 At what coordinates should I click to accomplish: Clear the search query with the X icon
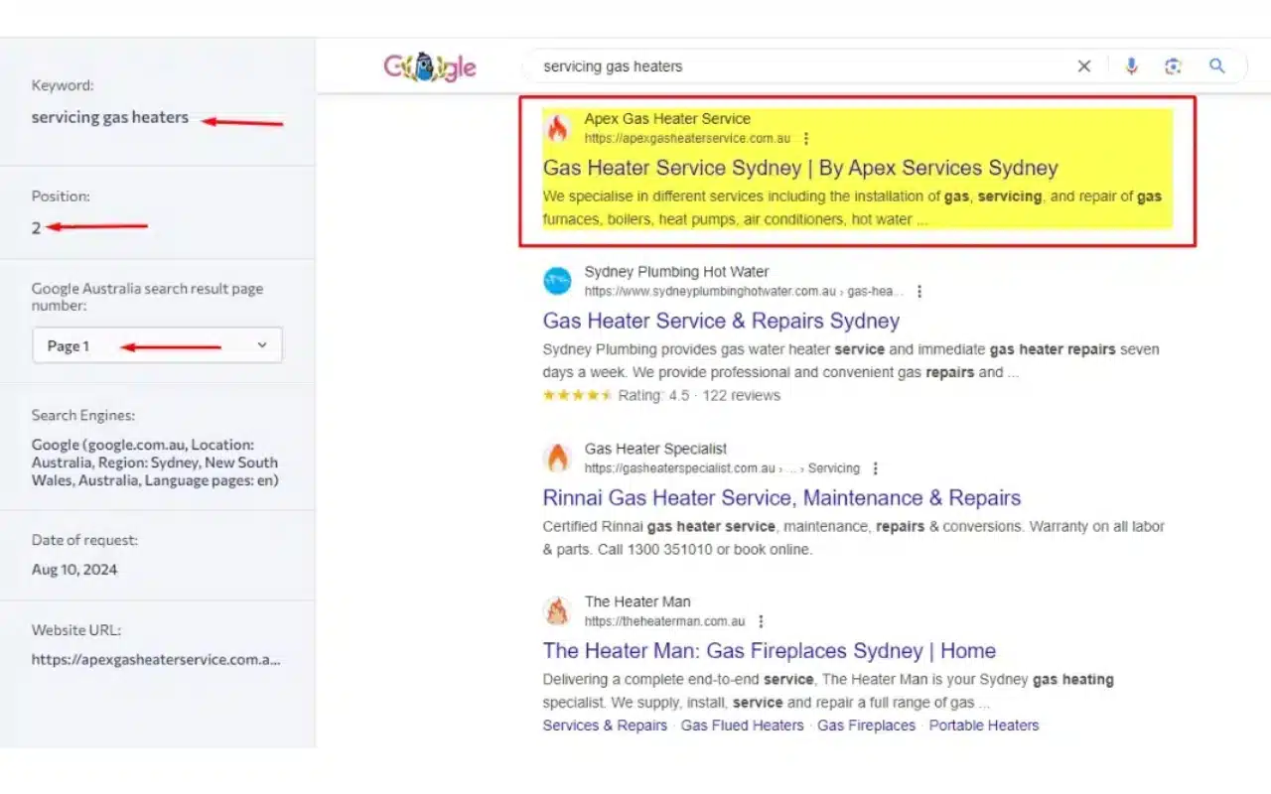1084,66
